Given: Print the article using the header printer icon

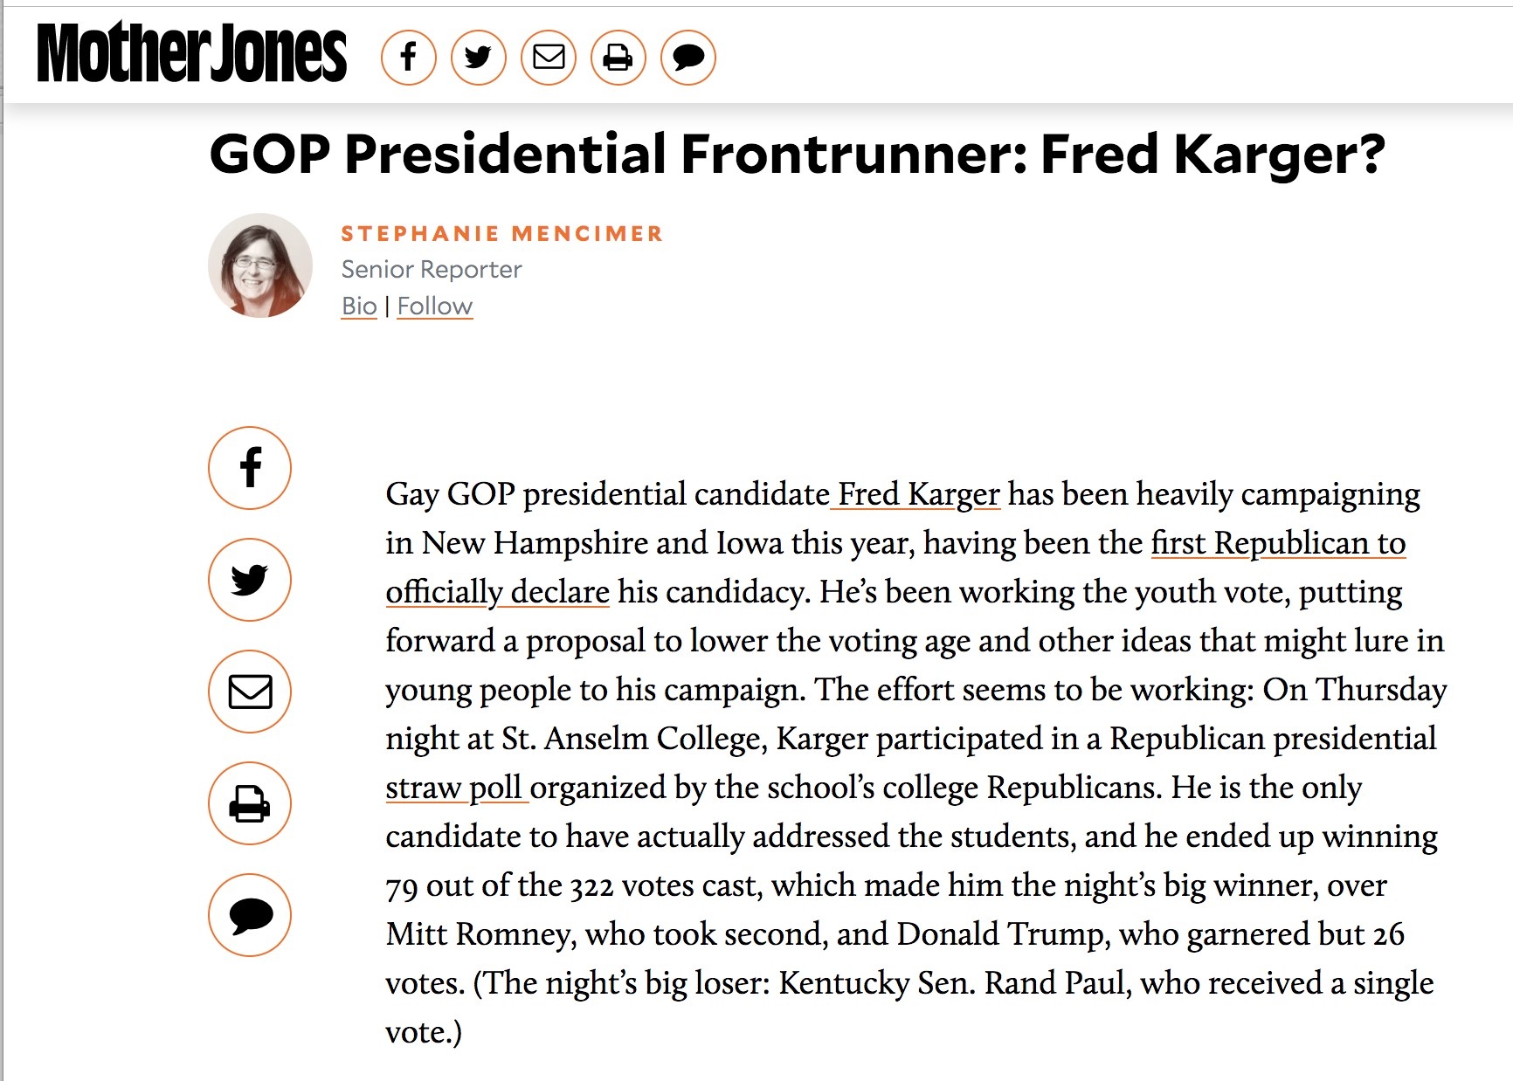Looking at the screenshot, I should (618, 58).
